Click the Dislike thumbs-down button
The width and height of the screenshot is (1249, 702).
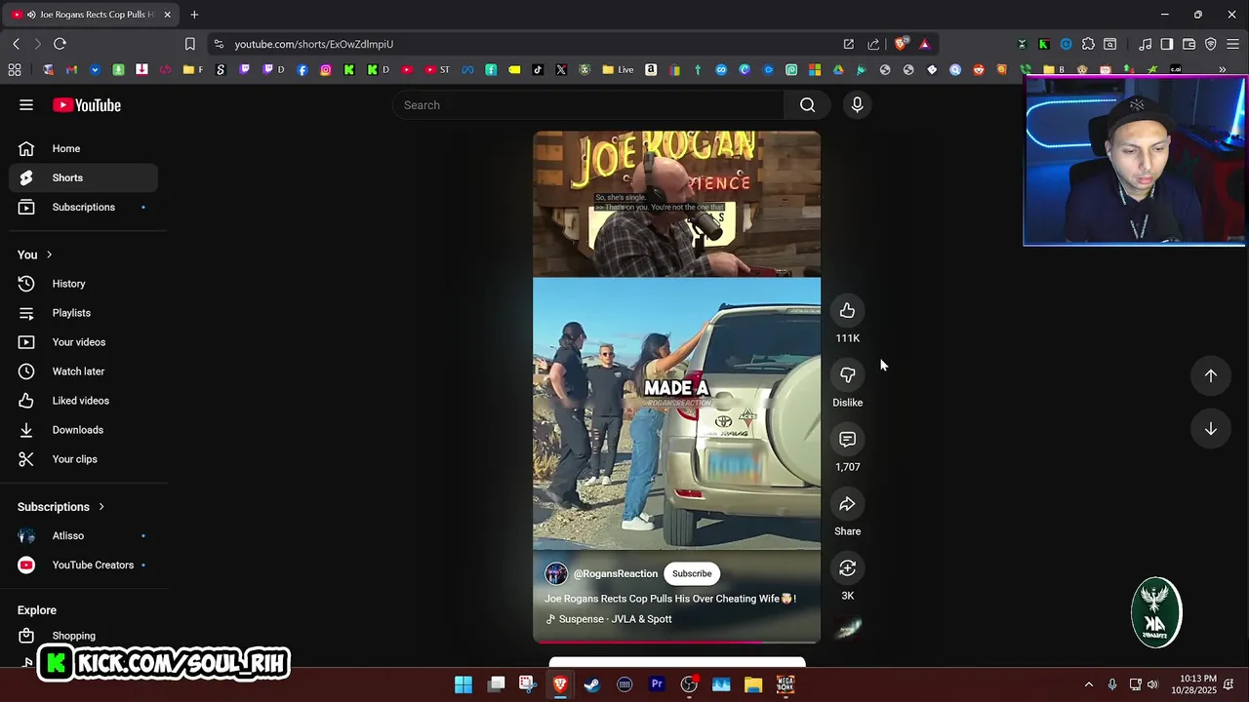[x=847, y=375]
